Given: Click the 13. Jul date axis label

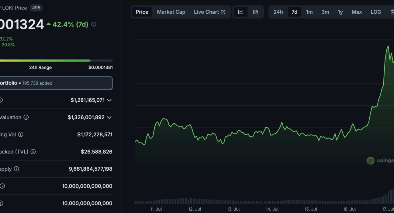Looking at the screenshot, I should pos(233,209).
